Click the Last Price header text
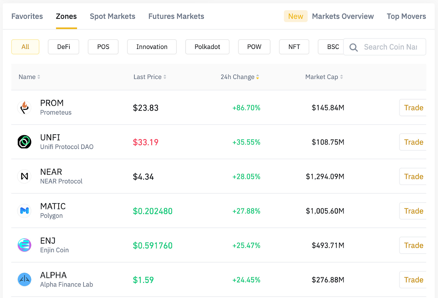 147,77
